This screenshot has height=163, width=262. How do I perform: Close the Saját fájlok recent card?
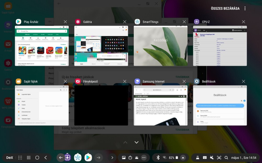(65, 81)
